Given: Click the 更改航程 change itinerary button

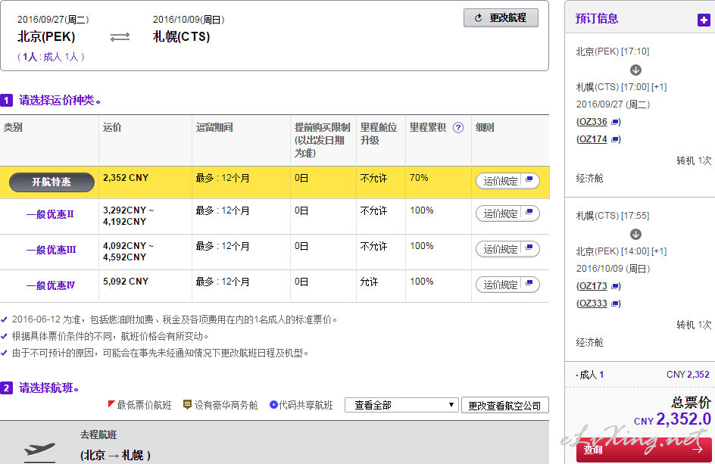Looking at the screenshot, I should coord(501,17).
